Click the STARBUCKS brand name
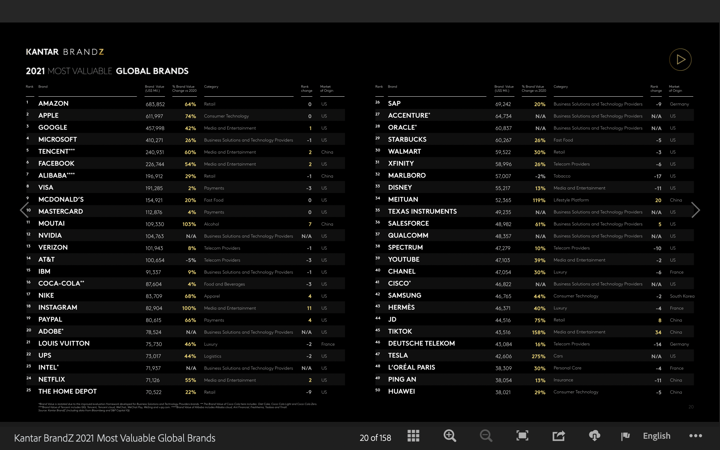Image resolution: width=720 pixels, height=450 pixels. pyautogui.click(x=407, y=139)
